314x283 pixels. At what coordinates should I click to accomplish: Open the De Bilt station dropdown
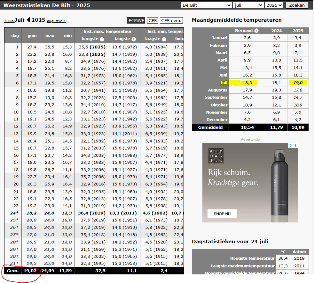point(206,5)
